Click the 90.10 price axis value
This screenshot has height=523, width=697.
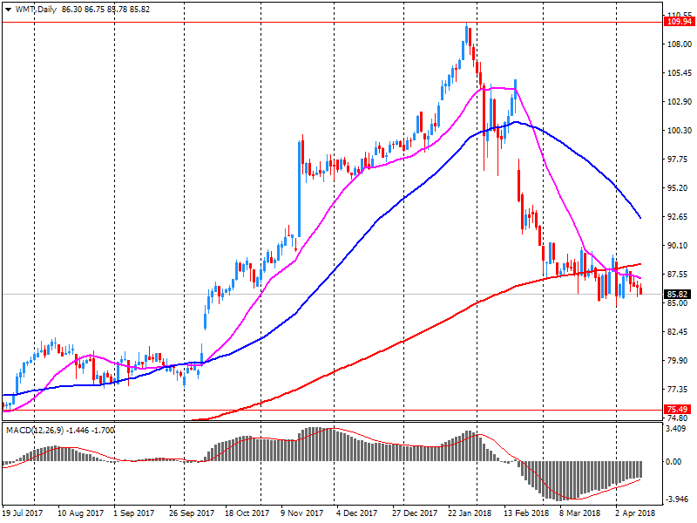point(678,246)
